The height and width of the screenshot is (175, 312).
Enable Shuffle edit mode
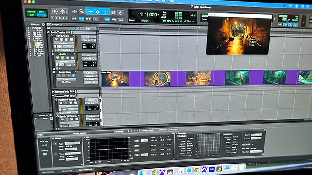point(31,12)
